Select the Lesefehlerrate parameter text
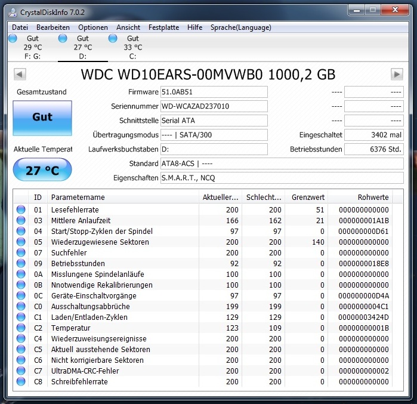Viewport: 417px width, 404px height. click(x=75, y=210)
